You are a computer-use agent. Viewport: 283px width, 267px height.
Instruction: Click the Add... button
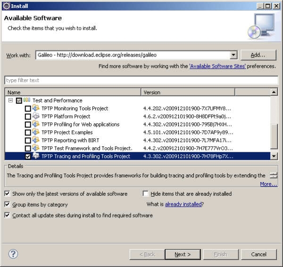point(258,55)
